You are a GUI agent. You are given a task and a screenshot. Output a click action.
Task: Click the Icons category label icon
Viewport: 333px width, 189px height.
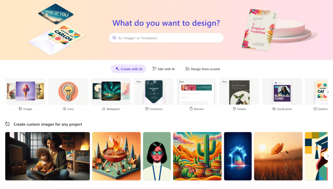click(x=64, y=109)
